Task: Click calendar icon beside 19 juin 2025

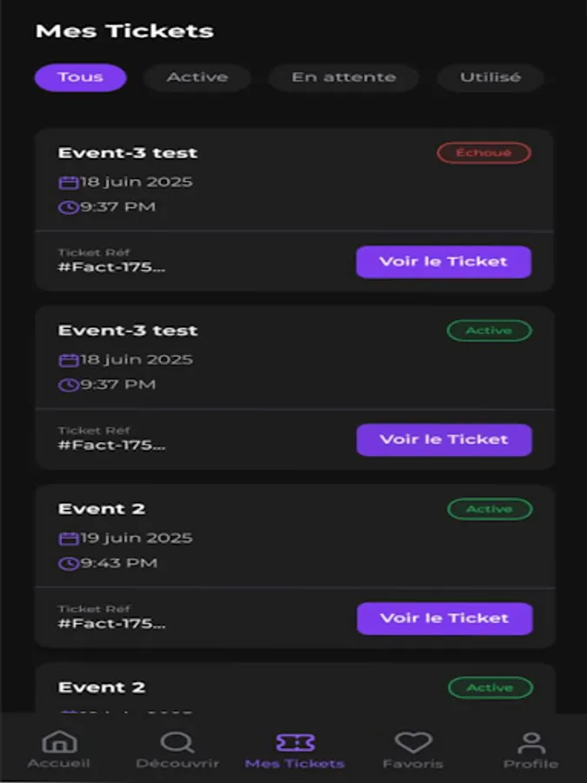Action: coord(68,539)
